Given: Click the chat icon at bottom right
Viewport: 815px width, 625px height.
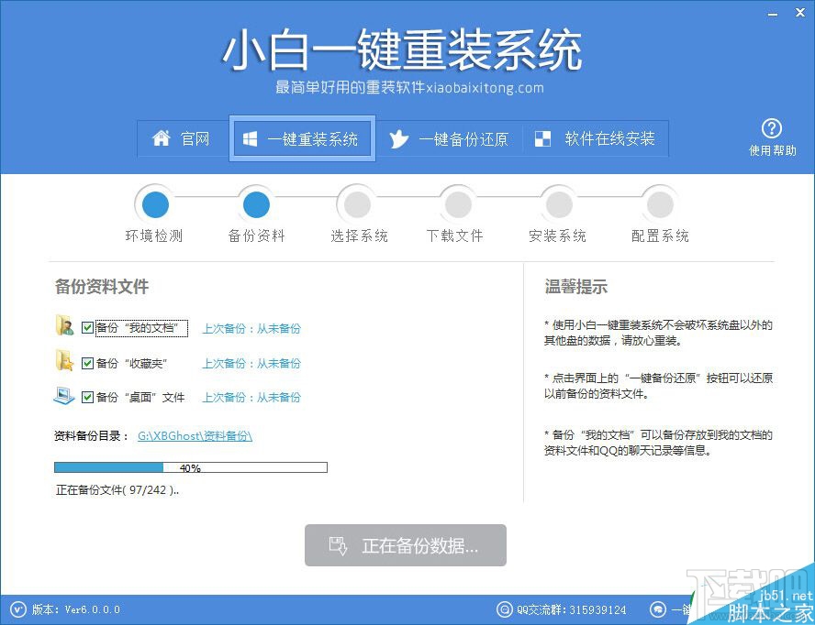Looking at the screenshot, I should coord(657,609).
